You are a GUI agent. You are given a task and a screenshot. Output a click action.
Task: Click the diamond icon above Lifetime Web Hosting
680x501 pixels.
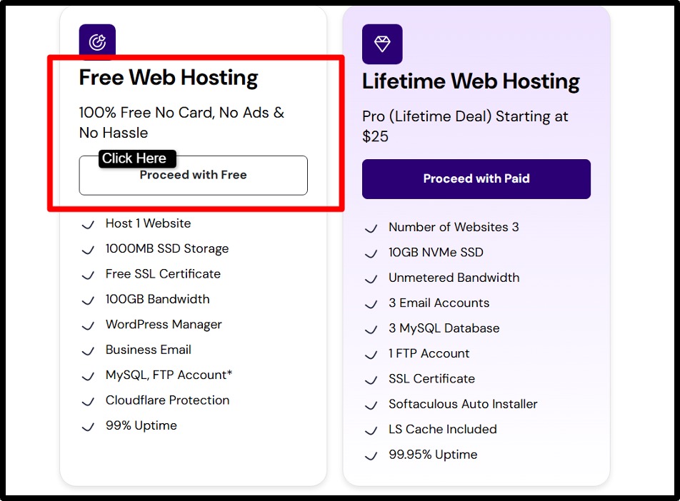pos(381,44)
